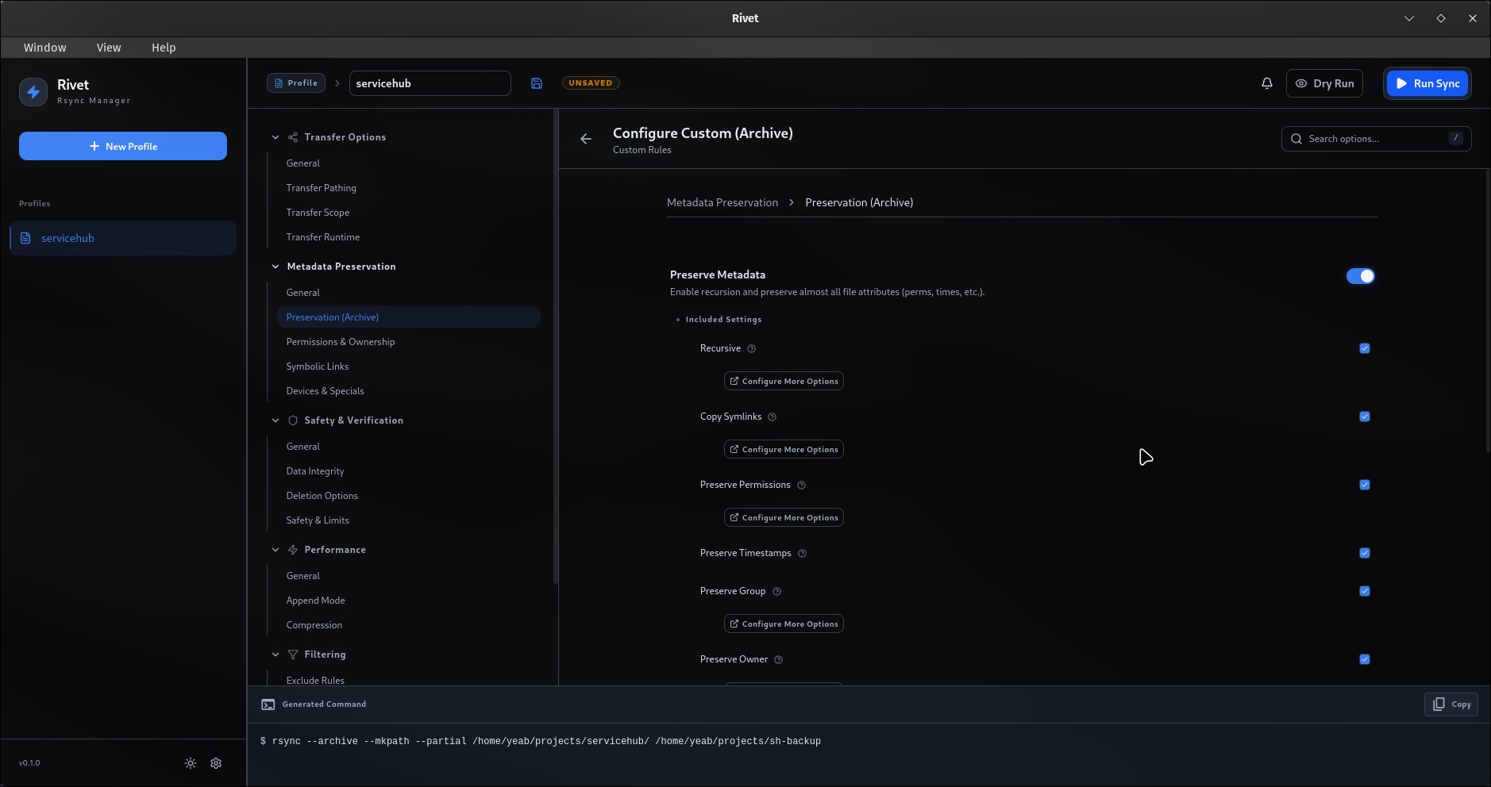This screenshot has height=787, width=1491.
Task: Collapse the Filtering section chevron
Action: (x=275, y=655)
